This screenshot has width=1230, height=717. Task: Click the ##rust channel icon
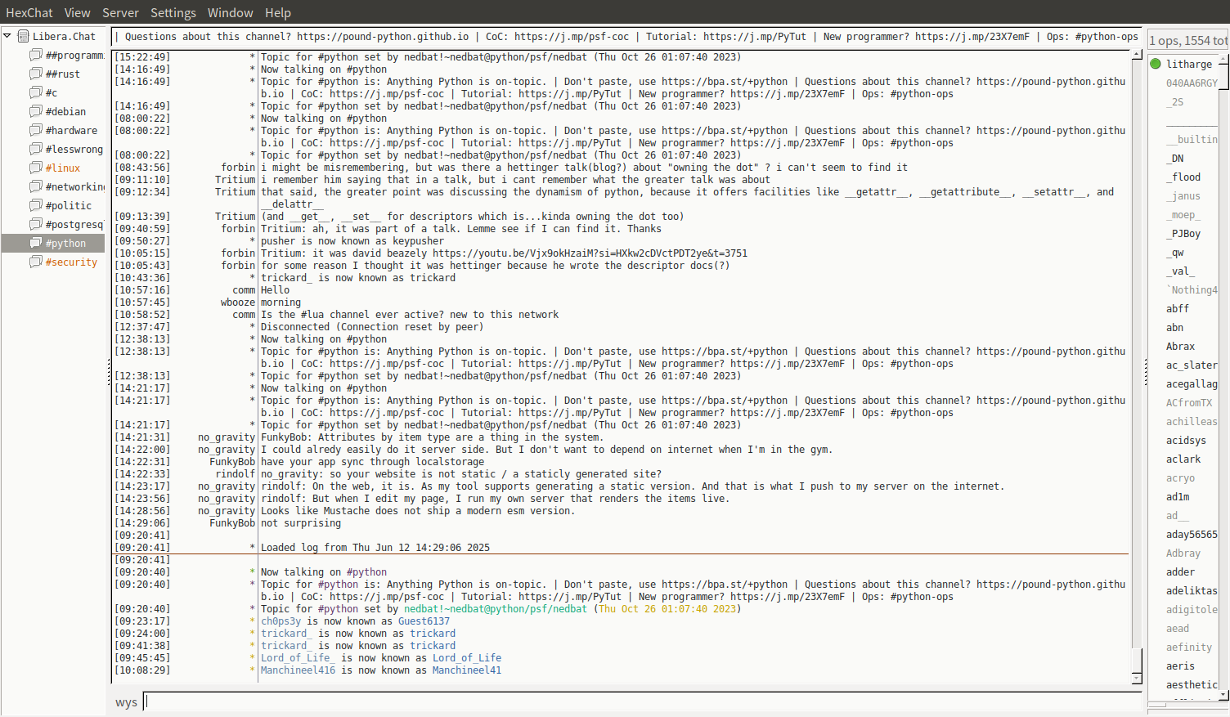36,74
